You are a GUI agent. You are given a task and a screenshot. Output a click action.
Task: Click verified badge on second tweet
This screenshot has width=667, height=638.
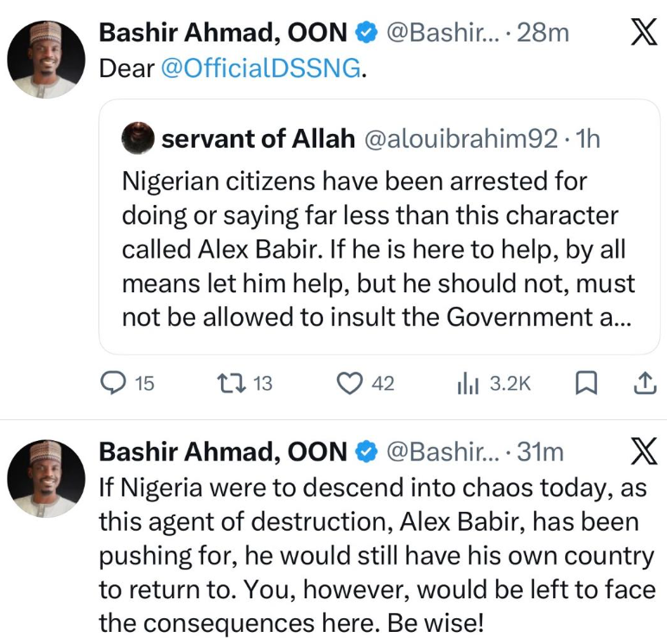(x=365, y=452)
